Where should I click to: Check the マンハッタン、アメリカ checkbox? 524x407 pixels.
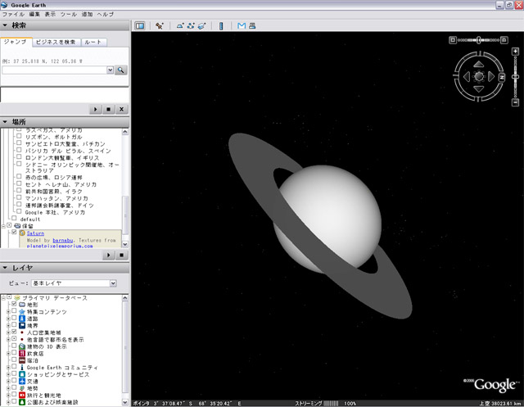point(19,197)
